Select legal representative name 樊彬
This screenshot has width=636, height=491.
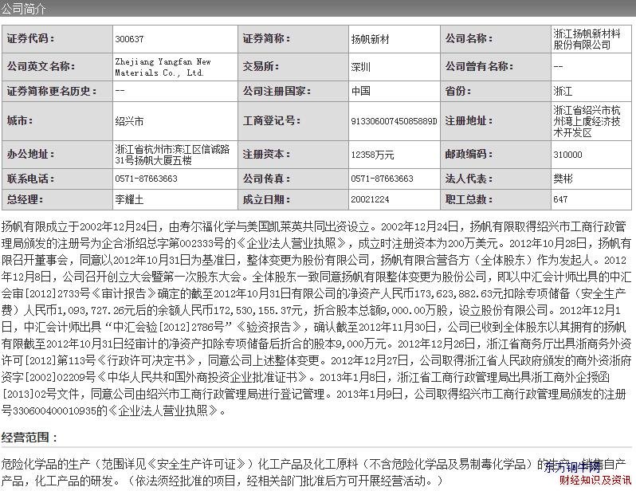[x=563, y=179]
